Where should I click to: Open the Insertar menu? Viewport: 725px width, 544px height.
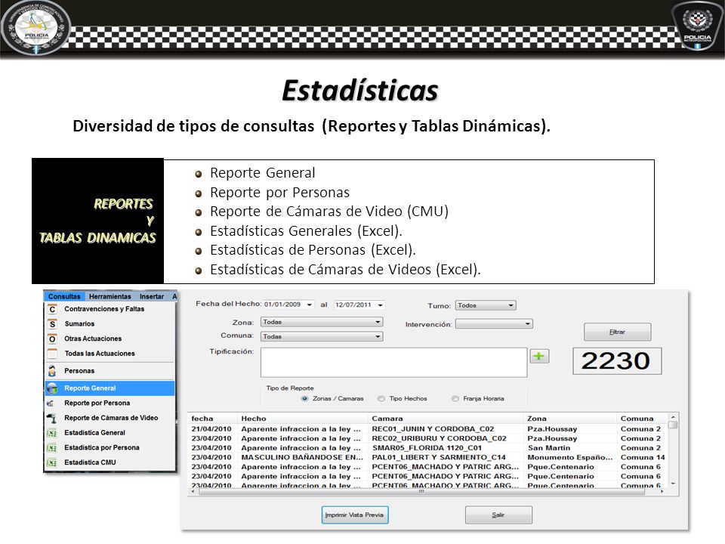pos(152,296)
